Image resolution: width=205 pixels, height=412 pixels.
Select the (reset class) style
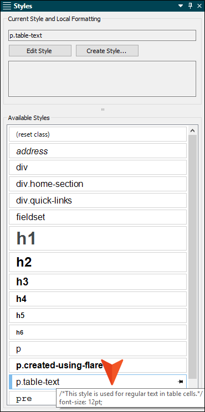point(98,134)
